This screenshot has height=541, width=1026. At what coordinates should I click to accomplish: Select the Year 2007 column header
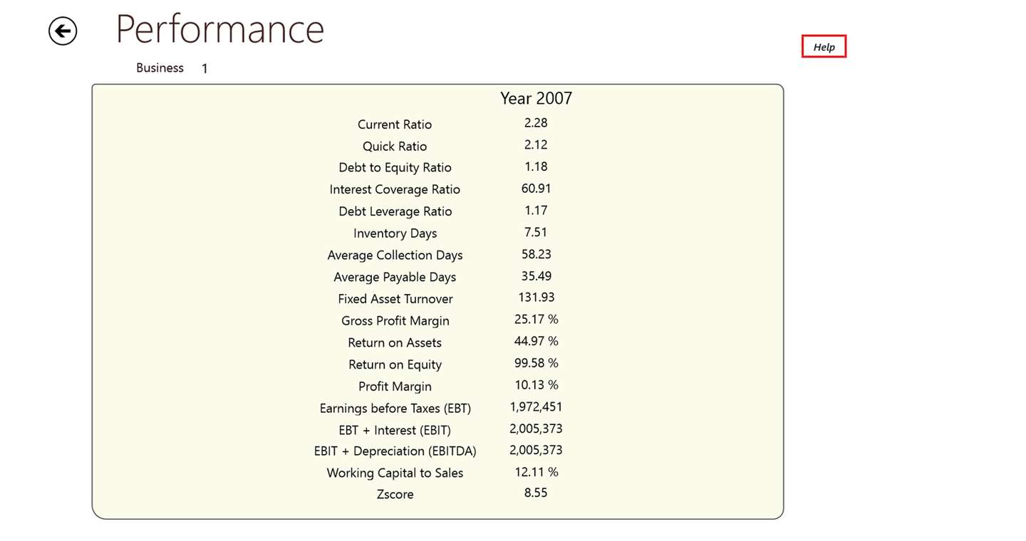coord(536,98)
